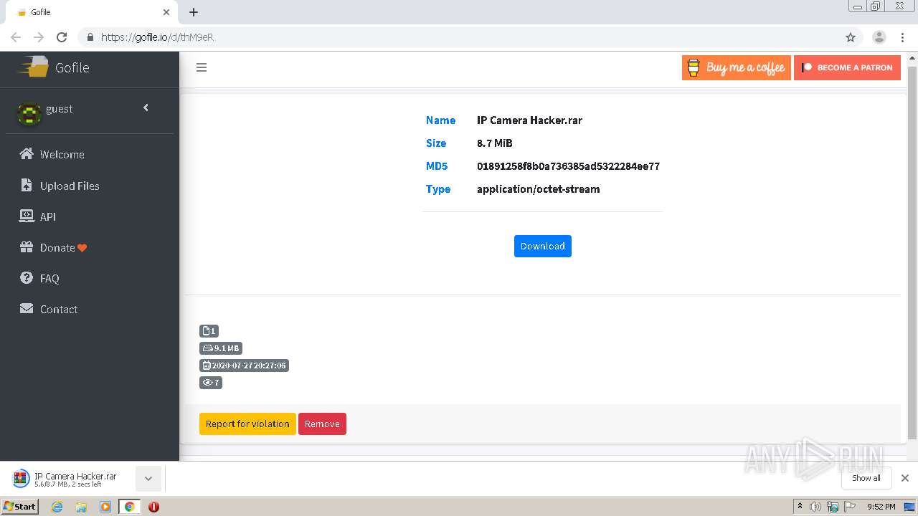The image size is (918, 516).
Task: Show hidden tray icons arrow
Action: (x=800, y=507)
